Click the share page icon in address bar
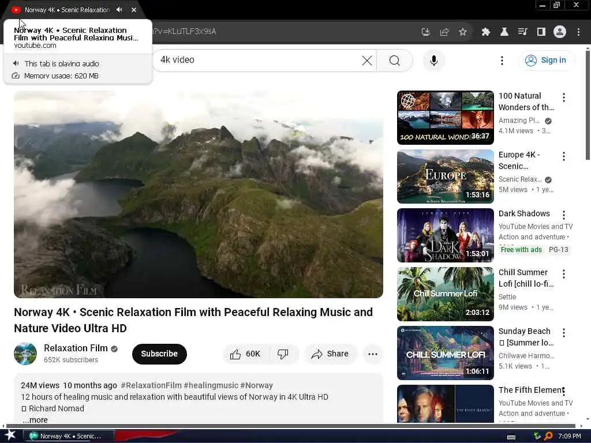591x443 pixels. pyautogui.click(x=444, y=32)
